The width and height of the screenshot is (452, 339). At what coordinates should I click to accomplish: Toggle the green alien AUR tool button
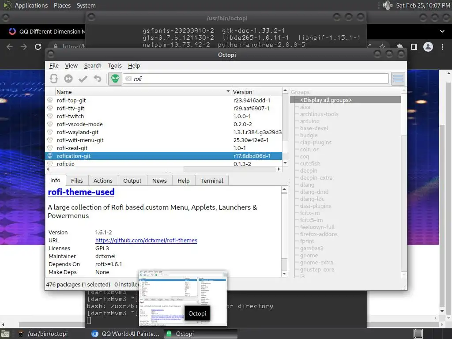coord(115,79)
